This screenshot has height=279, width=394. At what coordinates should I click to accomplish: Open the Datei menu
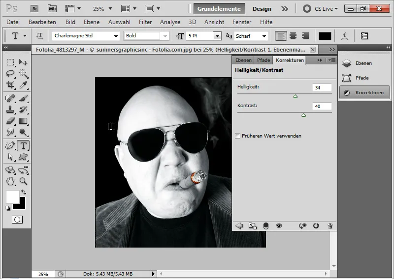click(13, 22)
